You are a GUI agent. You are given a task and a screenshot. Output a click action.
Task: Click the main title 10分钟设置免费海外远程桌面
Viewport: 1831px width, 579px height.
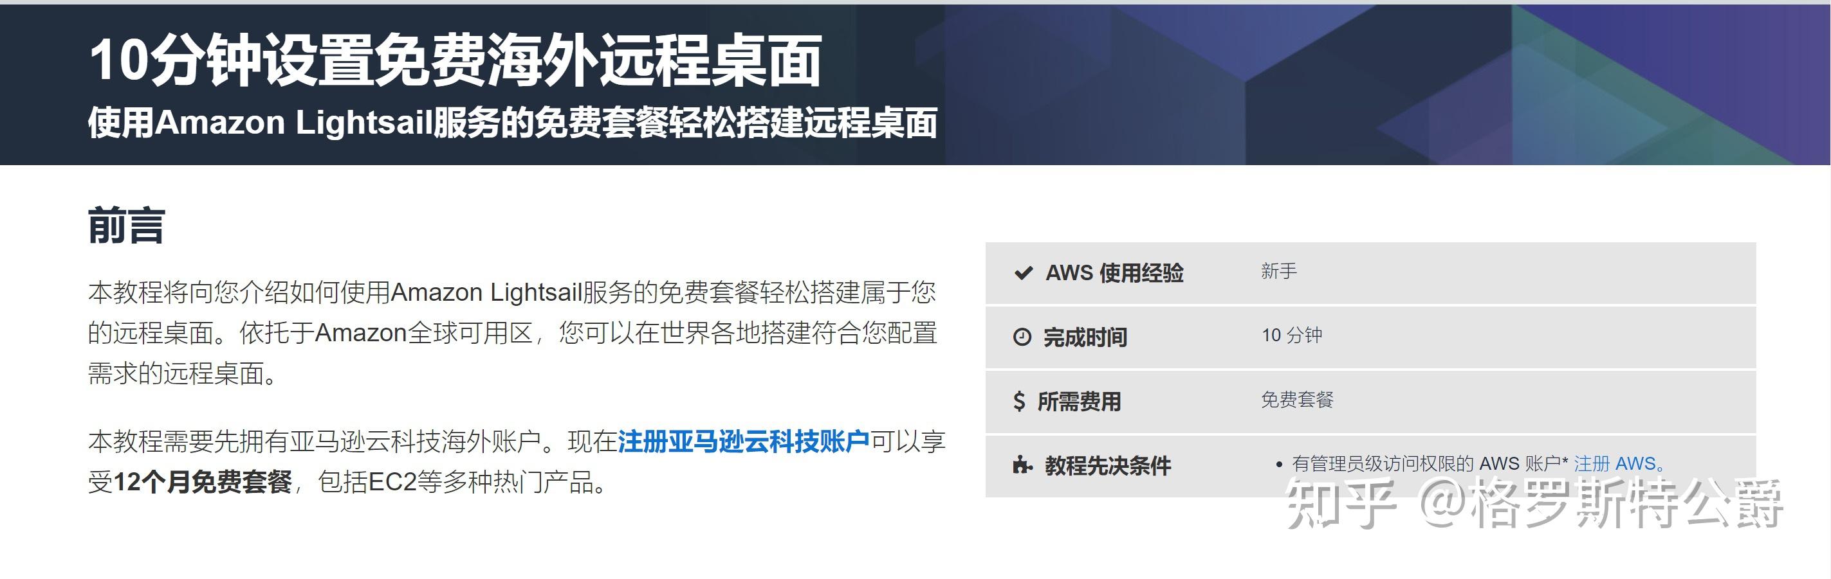455,60
